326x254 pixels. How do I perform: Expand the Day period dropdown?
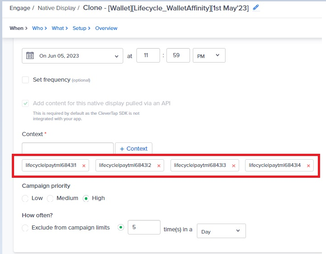221,231
